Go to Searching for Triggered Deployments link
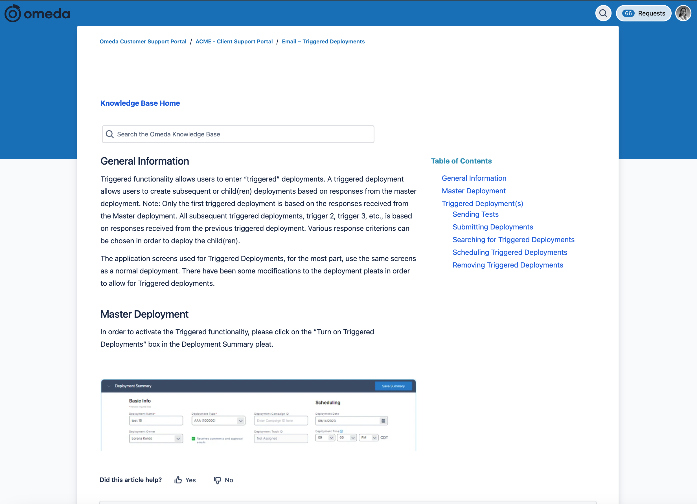697x504 pixels. pos(513,239)
